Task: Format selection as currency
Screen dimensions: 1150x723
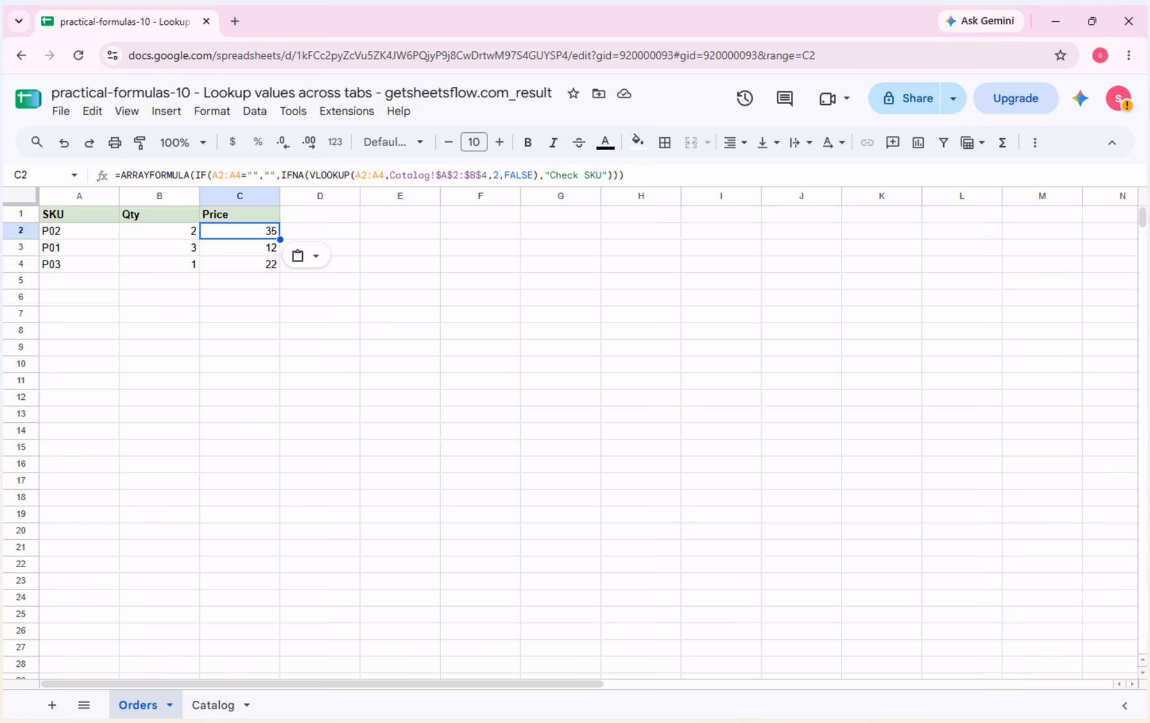Action: pyautogui.click(x=233, y=142)
